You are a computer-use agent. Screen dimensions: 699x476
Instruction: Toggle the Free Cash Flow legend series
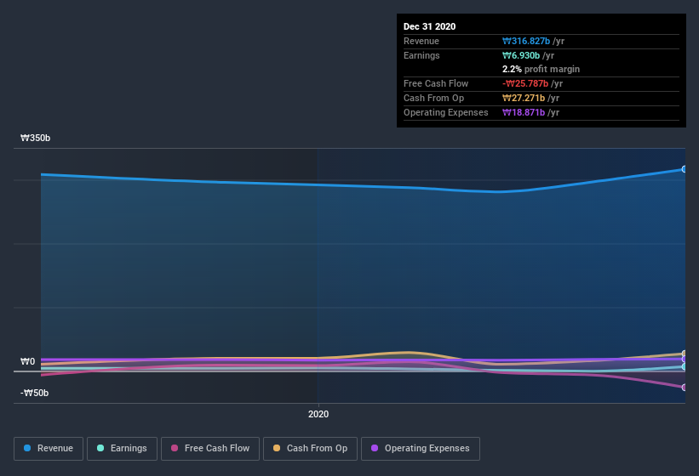pos(210,449)
